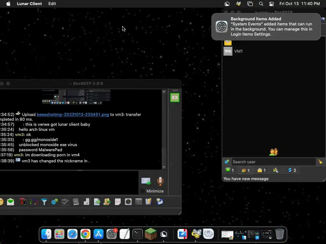Open the red TT font chooser
The image size is (326, 244).
[x=23, y=202]
